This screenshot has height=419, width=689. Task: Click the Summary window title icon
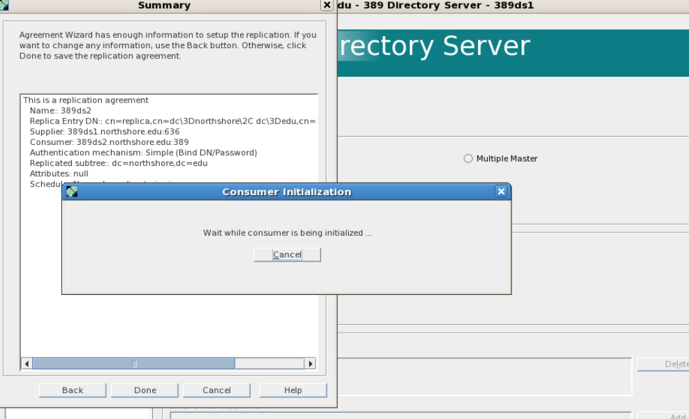tap(4, 5)
